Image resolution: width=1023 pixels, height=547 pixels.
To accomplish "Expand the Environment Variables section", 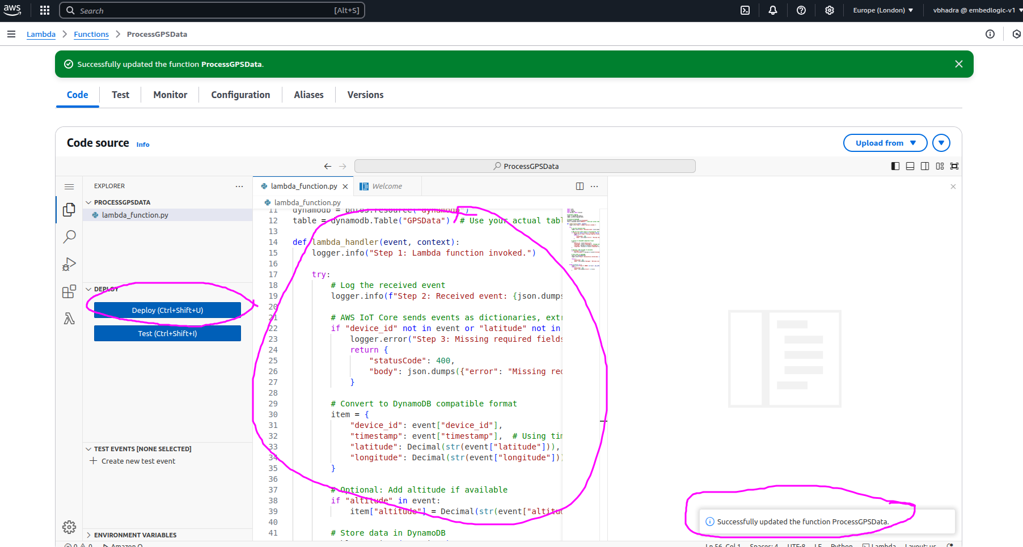I will tap(135, 535).
